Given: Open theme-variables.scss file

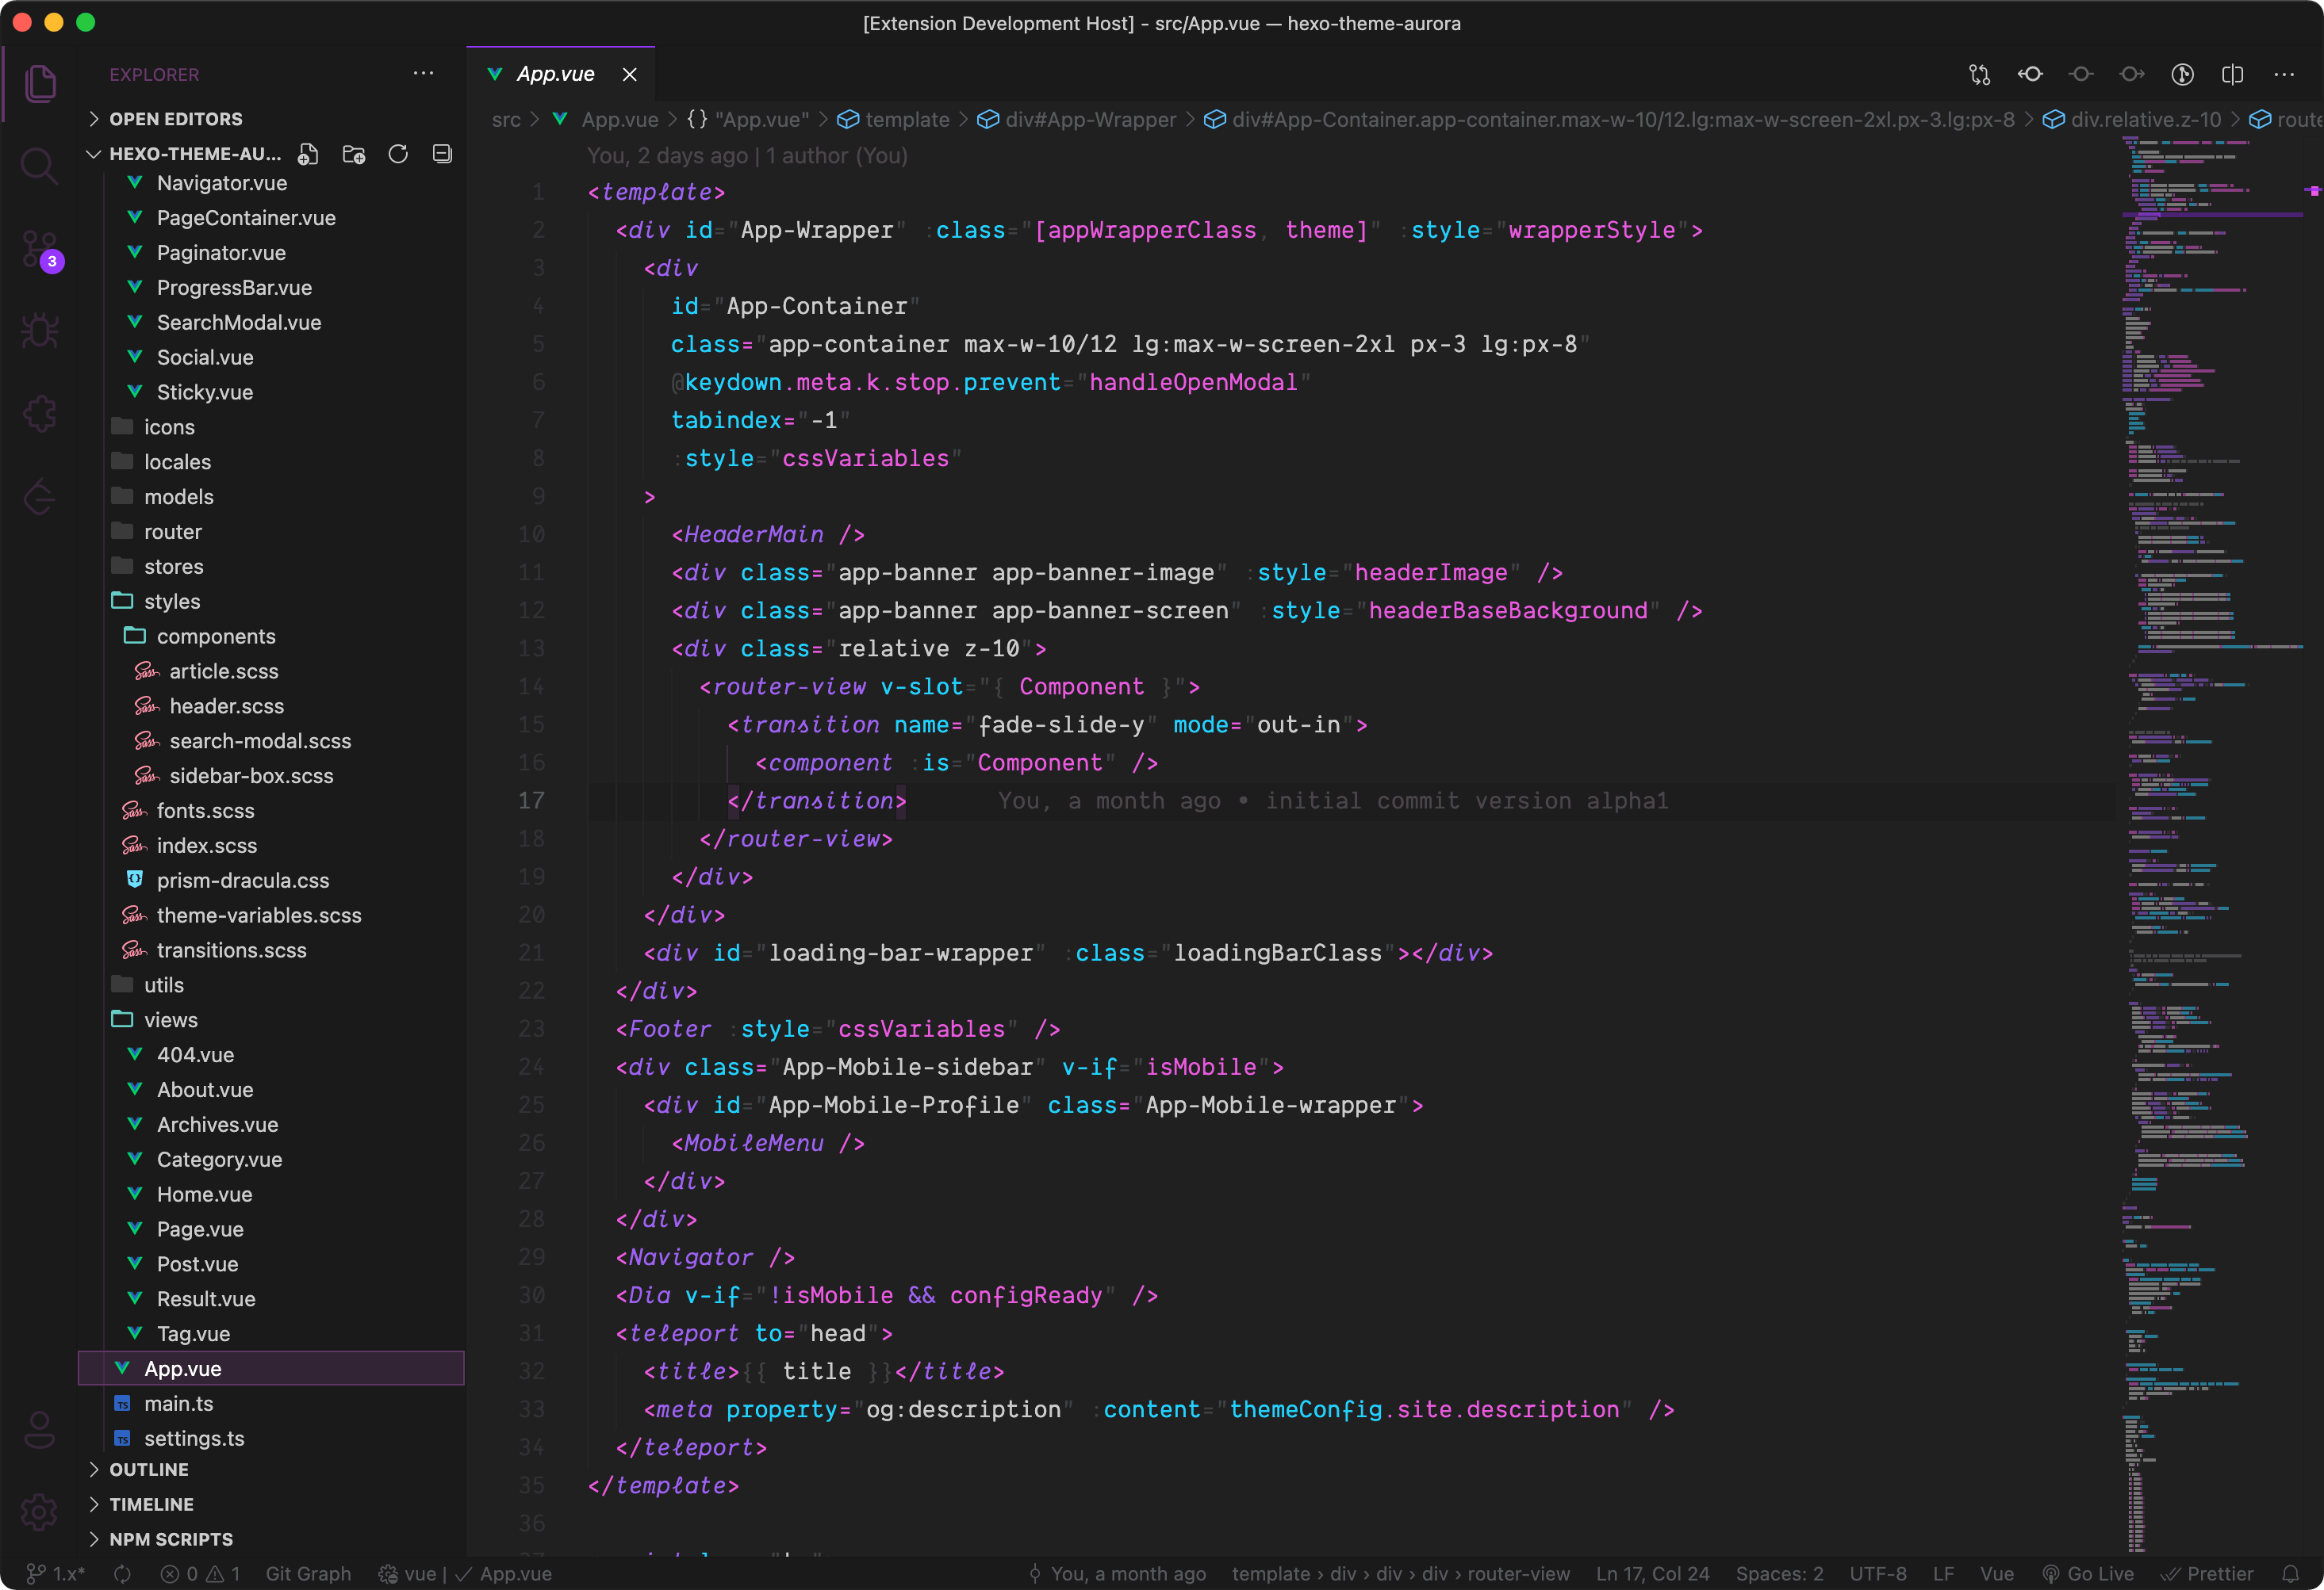Looking at the screenshot, I should tap(272, 915).
